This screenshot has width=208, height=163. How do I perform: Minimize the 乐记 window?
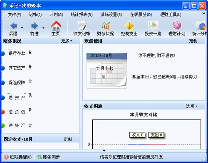coord(186,6)
